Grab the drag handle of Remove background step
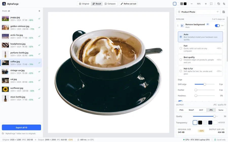228x142 pixels. [178, 26]
